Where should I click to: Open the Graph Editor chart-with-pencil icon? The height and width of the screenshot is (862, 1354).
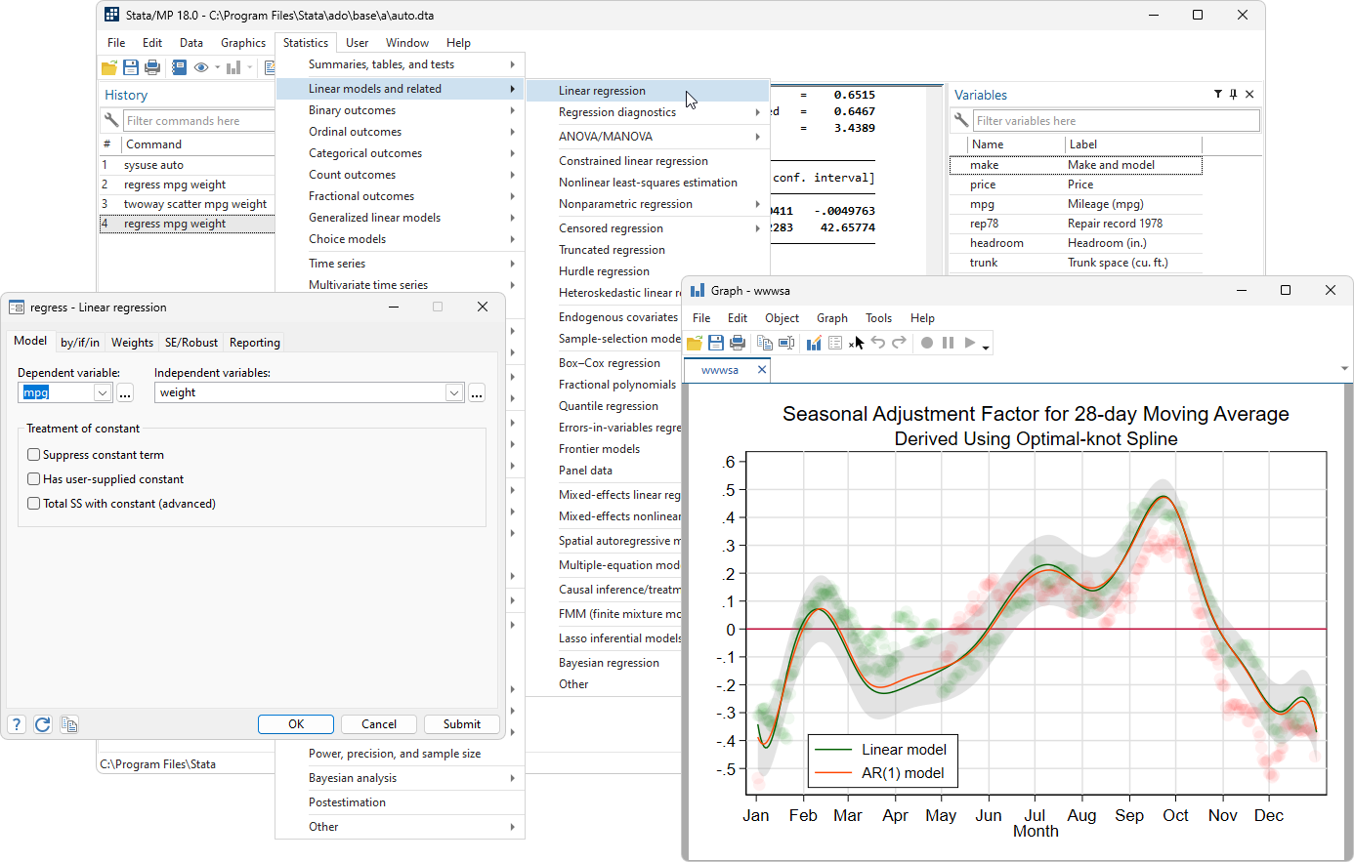point(813,343)
